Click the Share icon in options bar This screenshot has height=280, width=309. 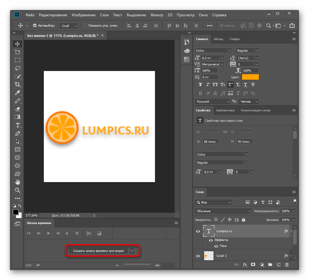point(292,26)
